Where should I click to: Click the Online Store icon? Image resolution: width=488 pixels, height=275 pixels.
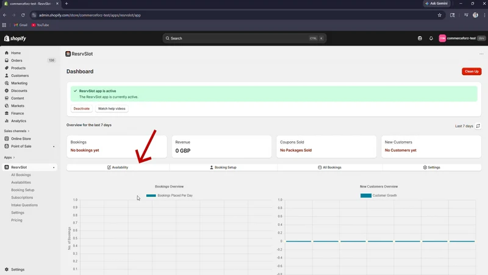tap(7, 139)
